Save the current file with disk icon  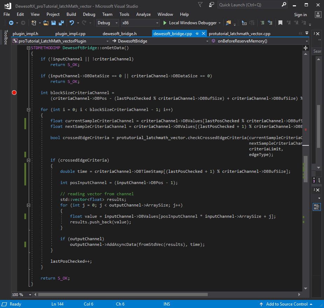click(x=54, y=23)
